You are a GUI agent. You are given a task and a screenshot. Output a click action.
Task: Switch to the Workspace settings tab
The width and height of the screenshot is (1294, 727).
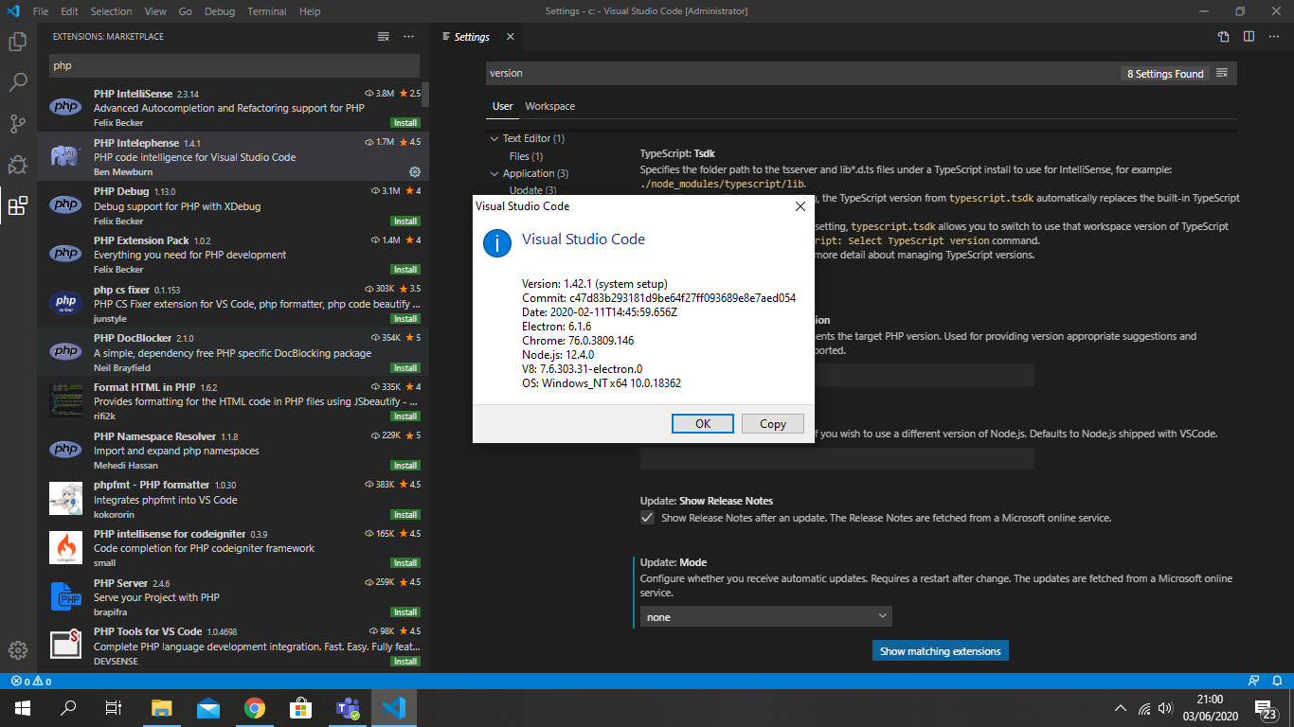pyautogui.click(x=549, y=106)
